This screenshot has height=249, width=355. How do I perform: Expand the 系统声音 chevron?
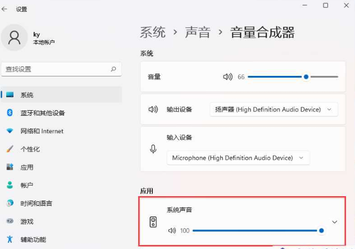click(x=335, y=222)
